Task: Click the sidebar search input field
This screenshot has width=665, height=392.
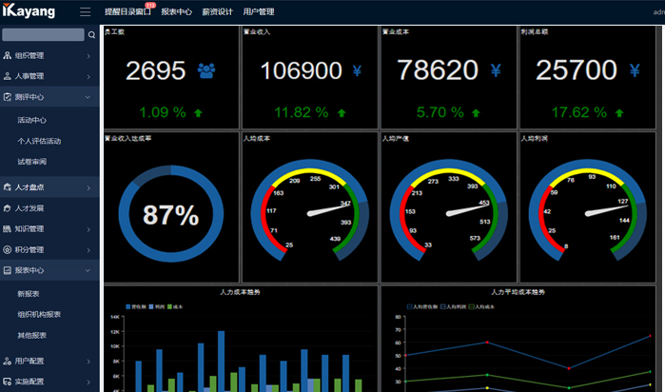Action: coord(43,35)
